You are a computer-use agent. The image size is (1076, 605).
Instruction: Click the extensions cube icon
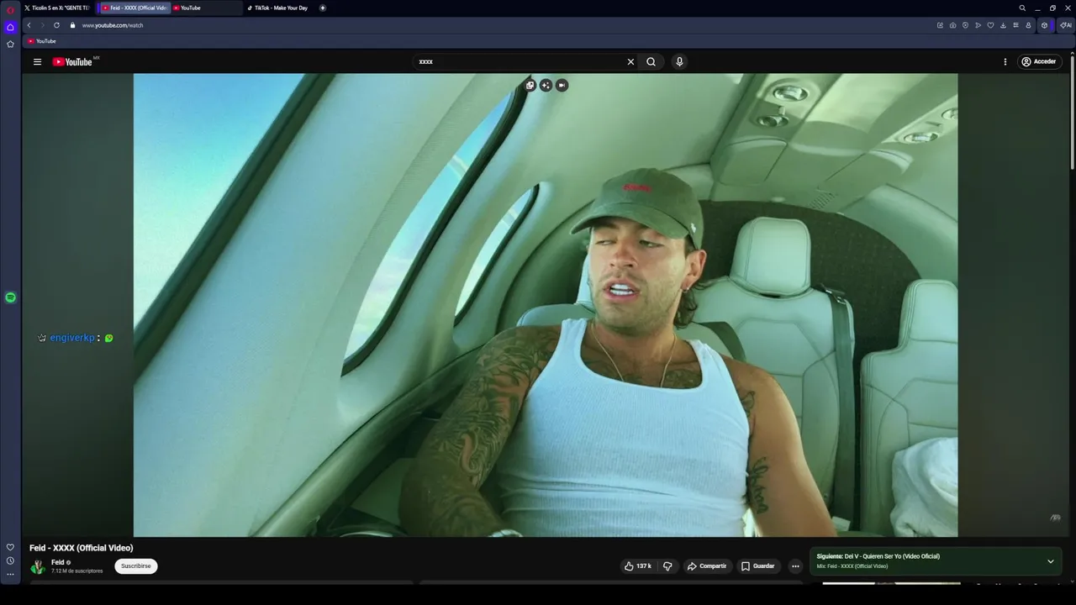click(1044, 25)
